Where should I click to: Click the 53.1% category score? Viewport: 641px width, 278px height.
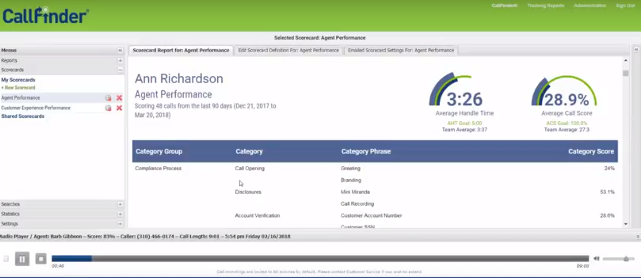[607, 192]
